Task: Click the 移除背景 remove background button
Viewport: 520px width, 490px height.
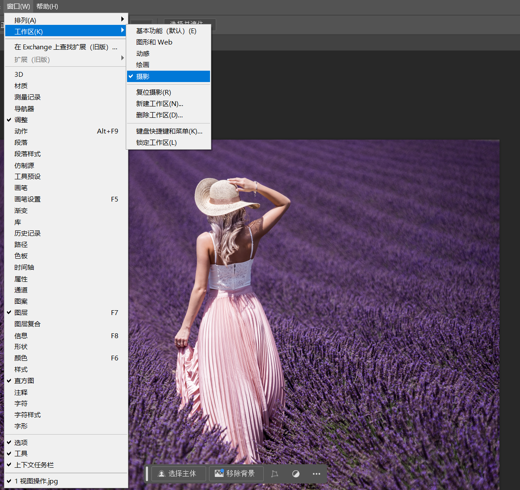Action: pyautogui.click(x=236, y=474)
